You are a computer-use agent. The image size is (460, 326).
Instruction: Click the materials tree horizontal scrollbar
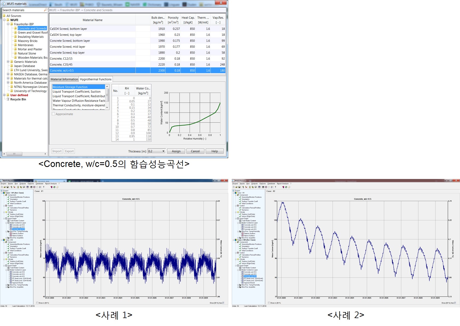(x=25, y=154)
